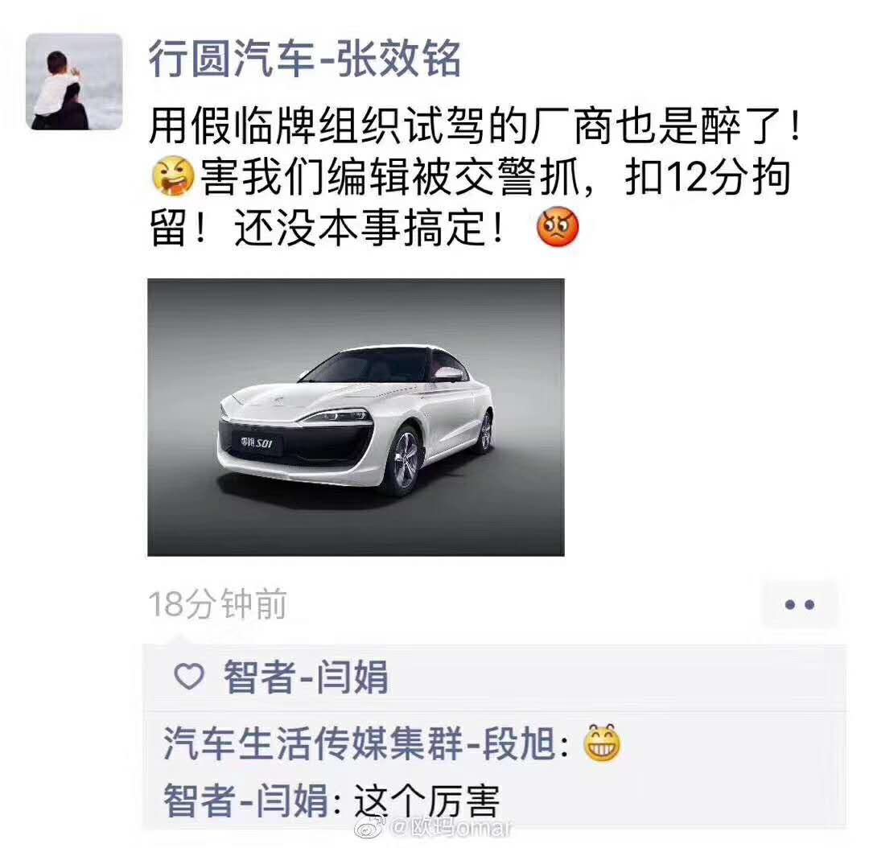Viewport: 869px width, 848px height.
Task: Tap the grinning tongue-out emoji in post
Action: tap(173, 176)
